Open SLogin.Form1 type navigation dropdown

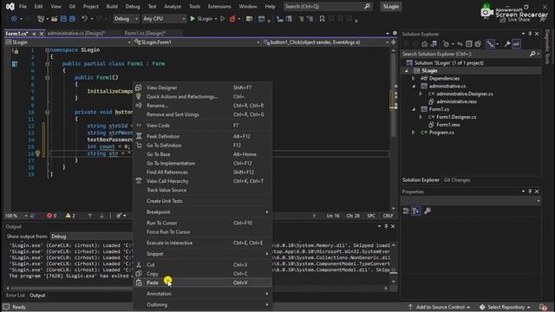(x=197, y=42)
